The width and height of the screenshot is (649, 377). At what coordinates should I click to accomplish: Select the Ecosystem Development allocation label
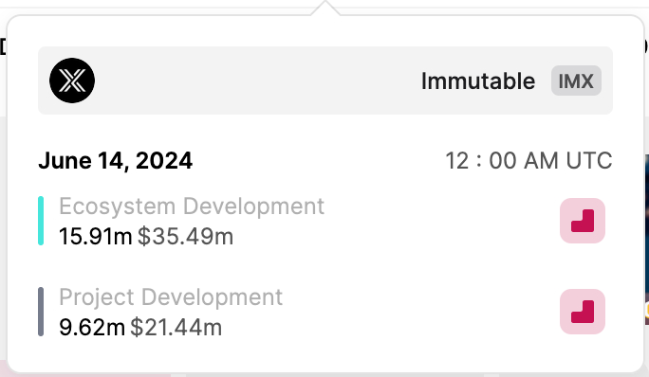[x=192, y=206]
